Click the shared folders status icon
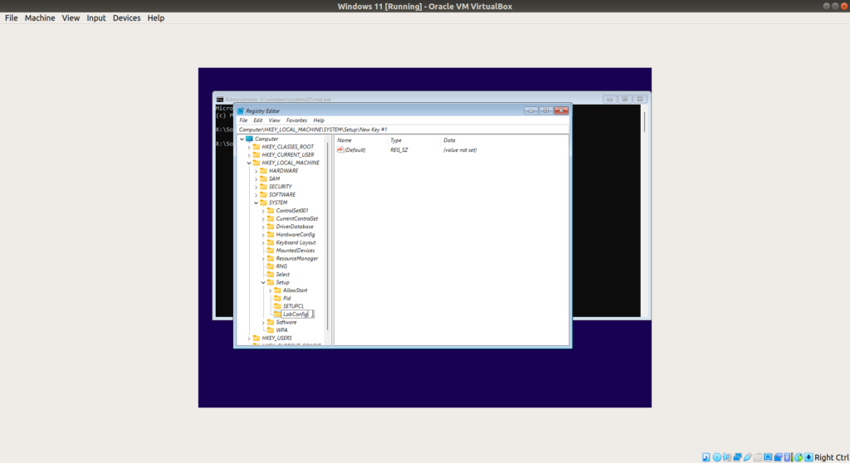Image resolution: width=850 pixels, height=463 pixels. 758,457
